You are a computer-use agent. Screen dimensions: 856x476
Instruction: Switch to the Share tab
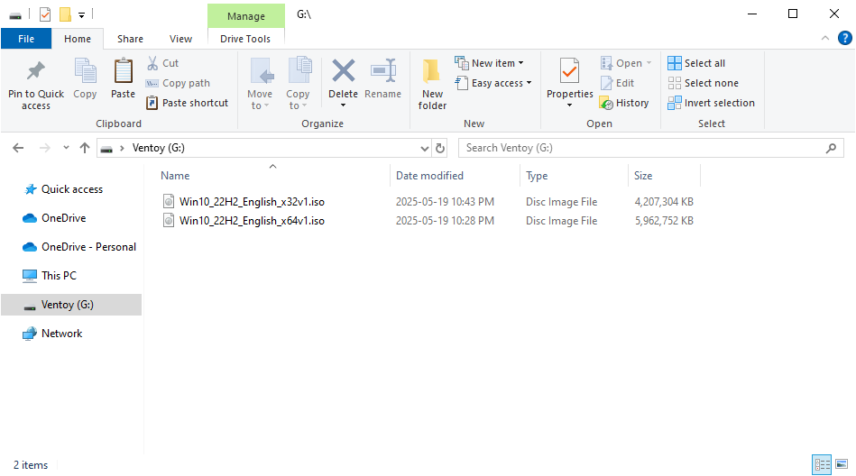130,39
